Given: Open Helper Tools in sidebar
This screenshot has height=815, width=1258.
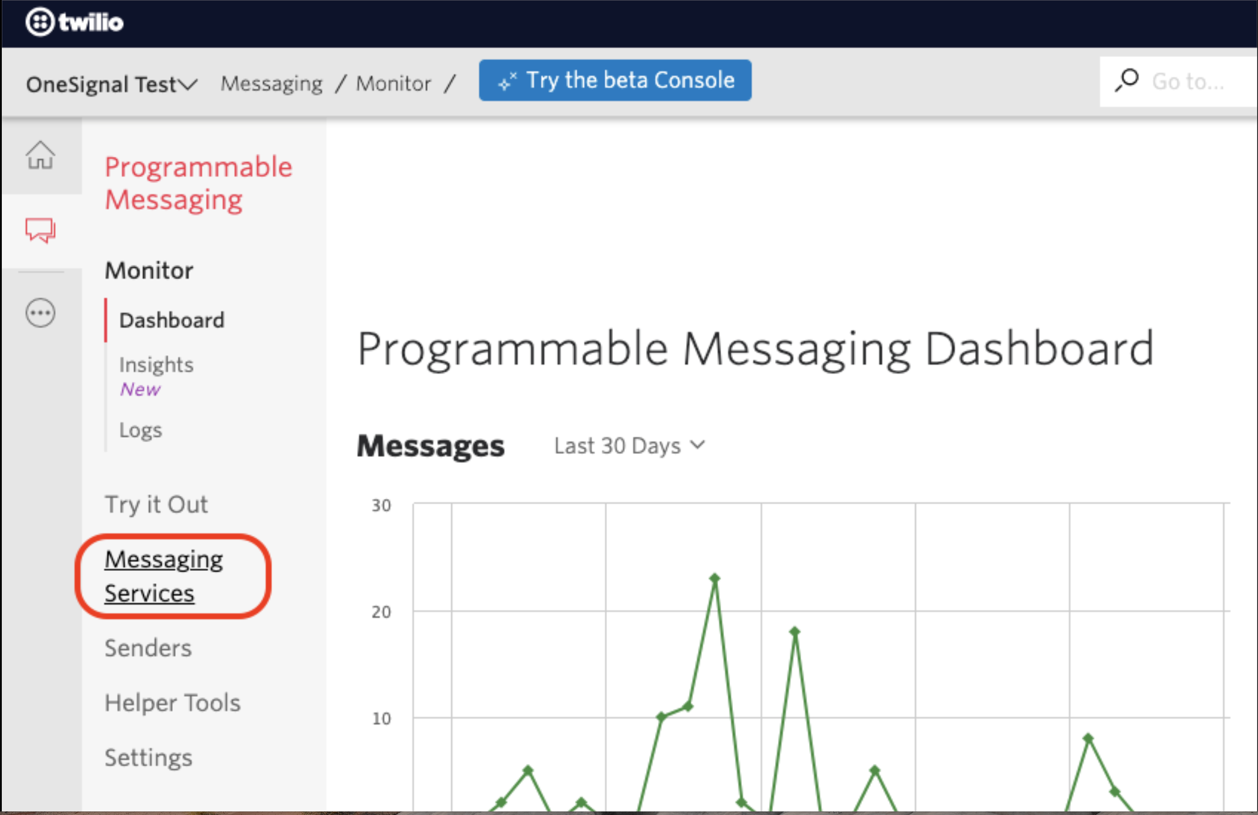Looking at the screenshot, I should point(172,703).
